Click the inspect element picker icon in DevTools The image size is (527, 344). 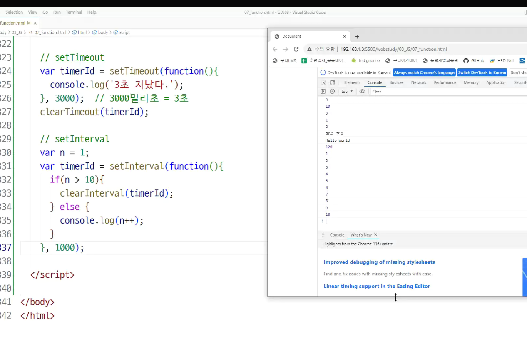point(323,82)
